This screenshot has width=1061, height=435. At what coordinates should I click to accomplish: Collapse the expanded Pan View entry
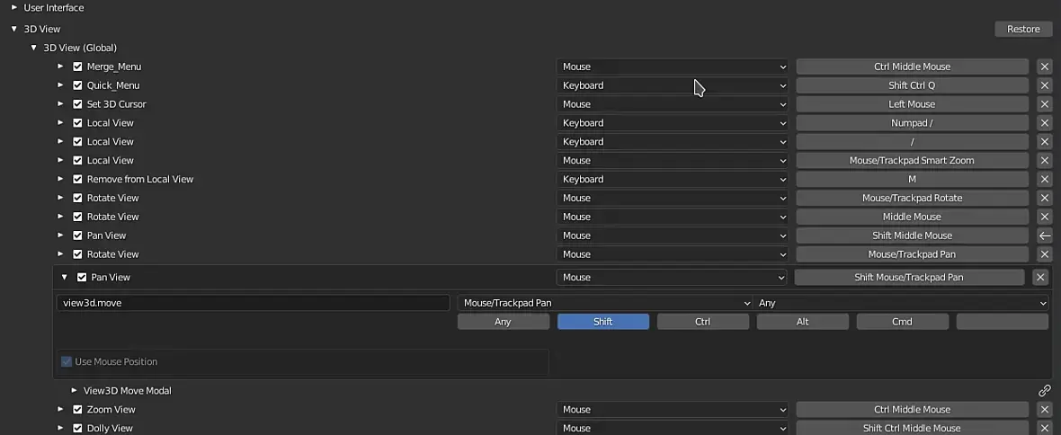tap(64, 278)
